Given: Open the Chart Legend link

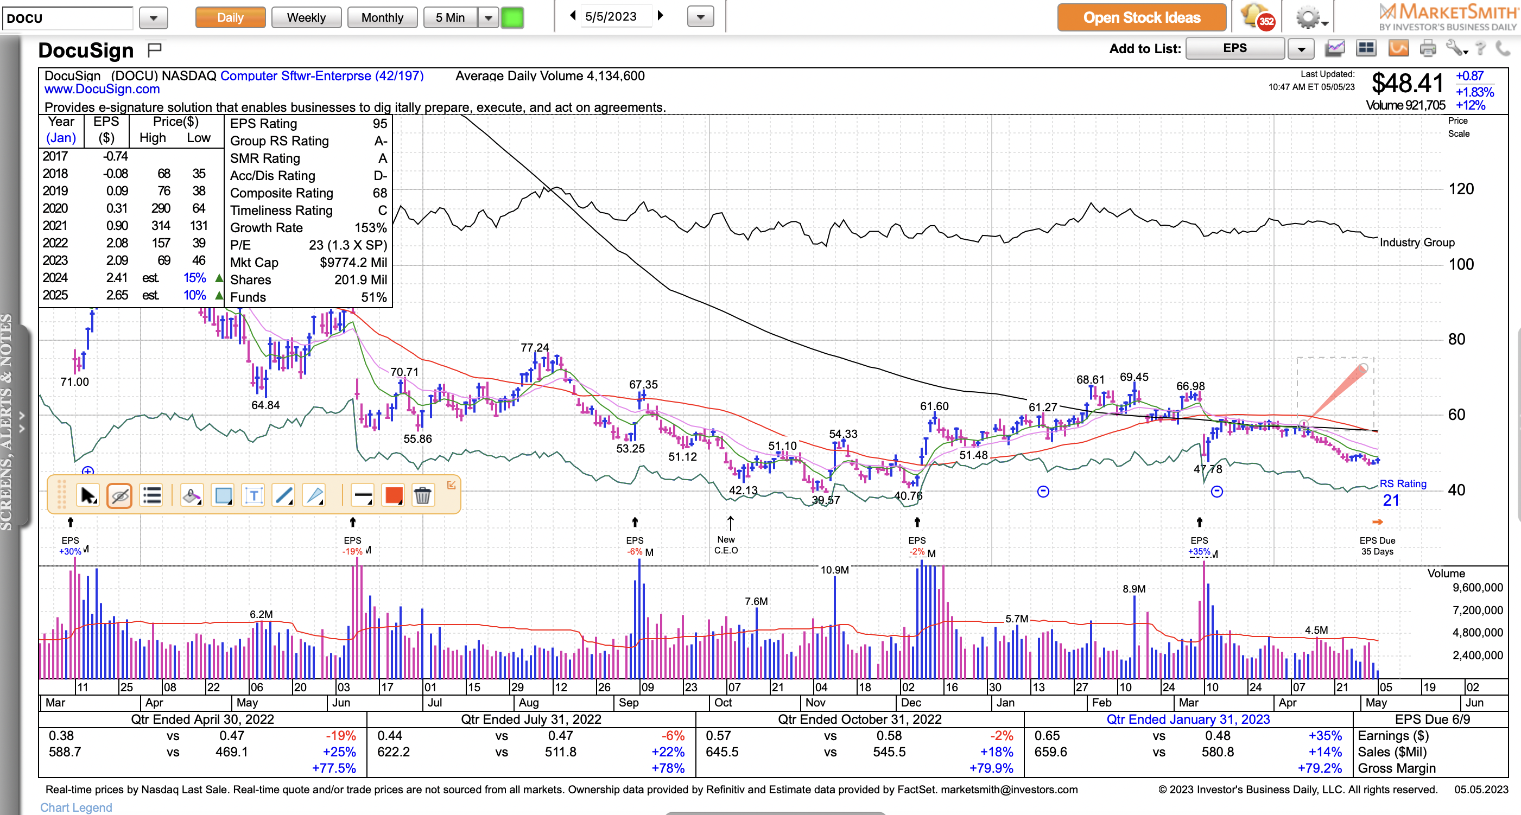Looking at the screenshot, I should coord(76,807).
